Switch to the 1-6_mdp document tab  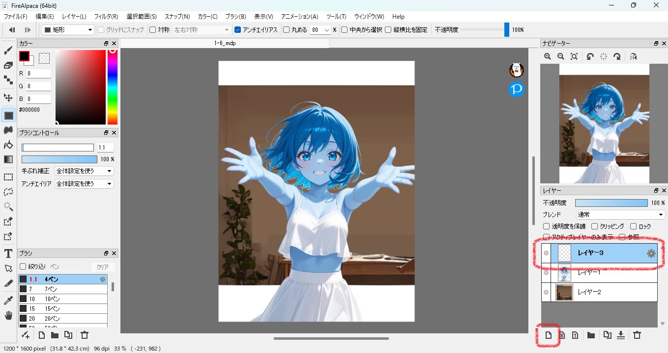pyautogui.click(x=226, y=43)
